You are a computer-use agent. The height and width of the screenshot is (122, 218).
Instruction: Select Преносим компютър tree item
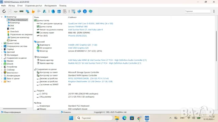point(20,37)
